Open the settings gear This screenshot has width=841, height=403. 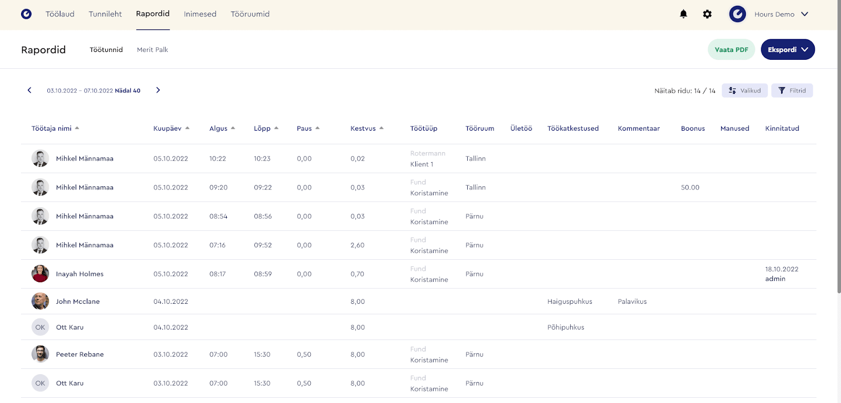click(707, 14)
